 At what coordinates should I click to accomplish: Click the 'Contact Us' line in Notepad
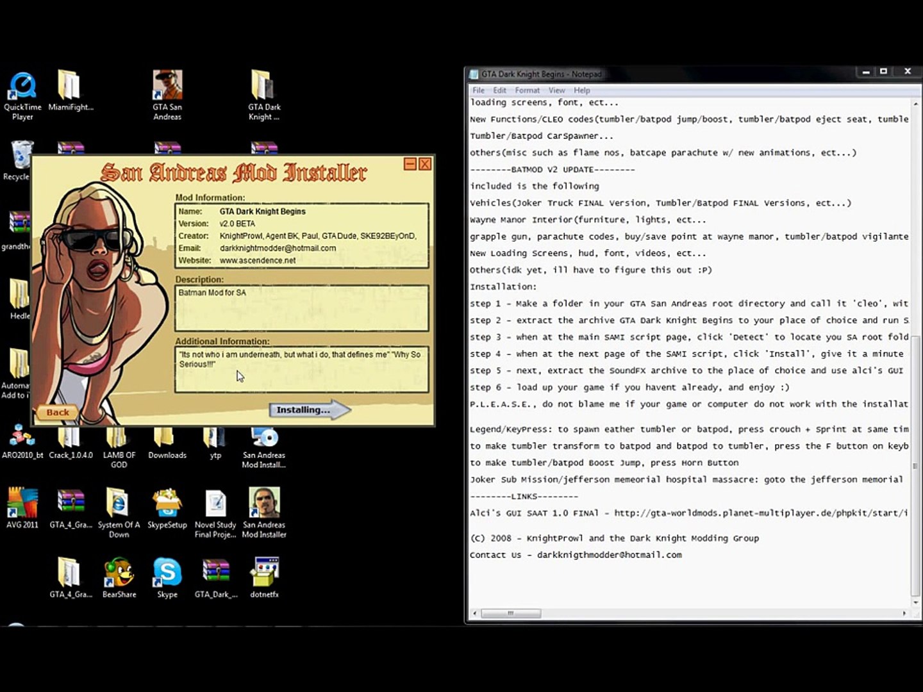576,555
